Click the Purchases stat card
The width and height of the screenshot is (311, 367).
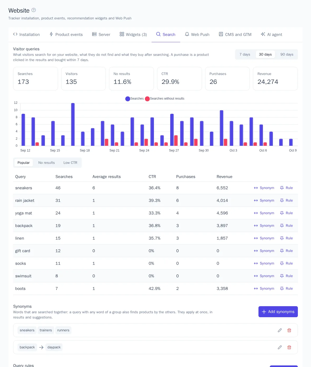click(x=227, y=79)
